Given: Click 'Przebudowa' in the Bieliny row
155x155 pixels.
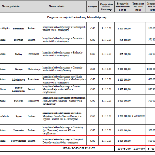Looking at the screenshot, I should click(33, 54).
